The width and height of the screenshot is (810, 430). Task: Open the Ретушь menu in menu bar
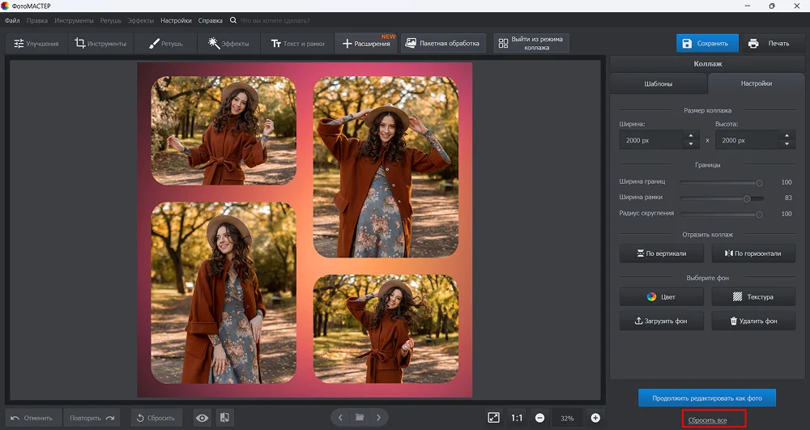[110, 20]
